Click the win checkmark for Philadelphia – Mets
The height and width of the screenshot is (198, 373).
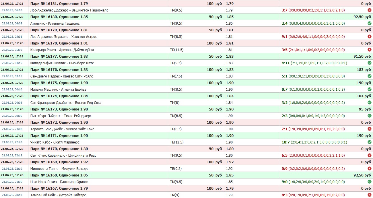(369, 63)
